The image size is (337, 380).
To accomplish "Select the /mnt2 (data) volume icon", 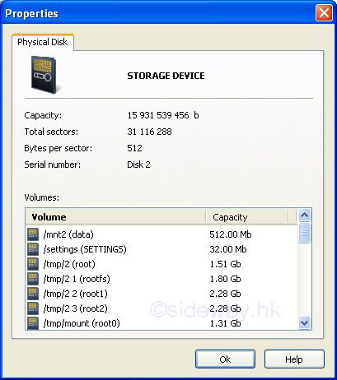I will (33, 234).
